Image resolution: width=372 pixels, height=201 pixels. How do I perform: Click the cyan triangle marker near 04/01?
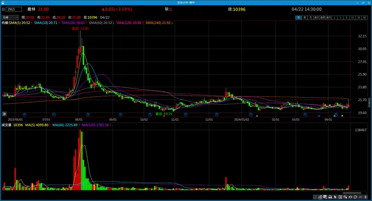334,116
